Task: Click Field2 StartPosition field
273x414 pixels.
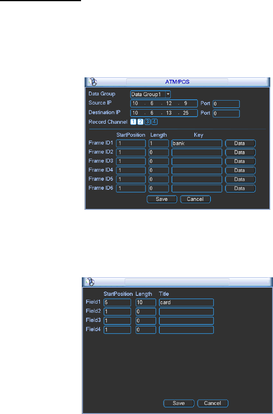Action: click(x=117, y=311)
